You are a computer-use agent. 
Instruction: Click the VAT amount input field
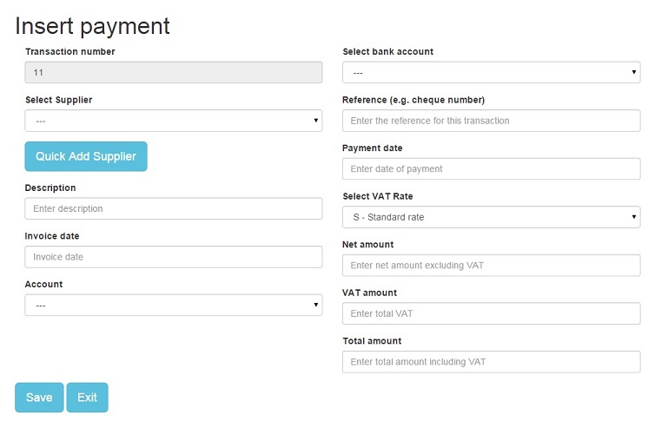pos(491,313)
